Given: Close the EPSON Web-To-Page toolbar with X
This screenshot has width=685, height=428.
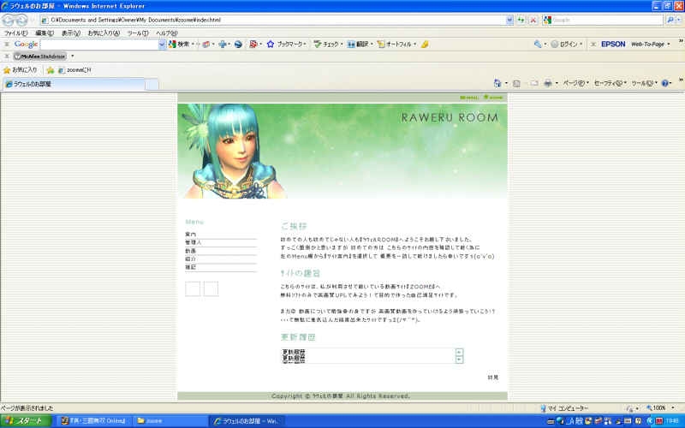Looking at the screenshot, I should pos(593,45).
